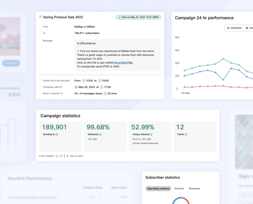The width and height of the screenshot is (253, 204).
Task: Toggle the blue Clicked legend series
Action: coord(249,28)
